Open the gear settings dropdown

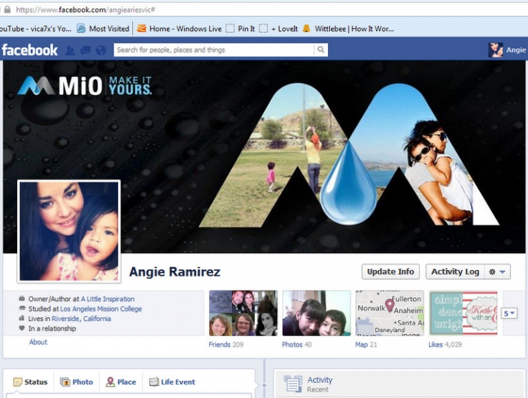(498, 272)
